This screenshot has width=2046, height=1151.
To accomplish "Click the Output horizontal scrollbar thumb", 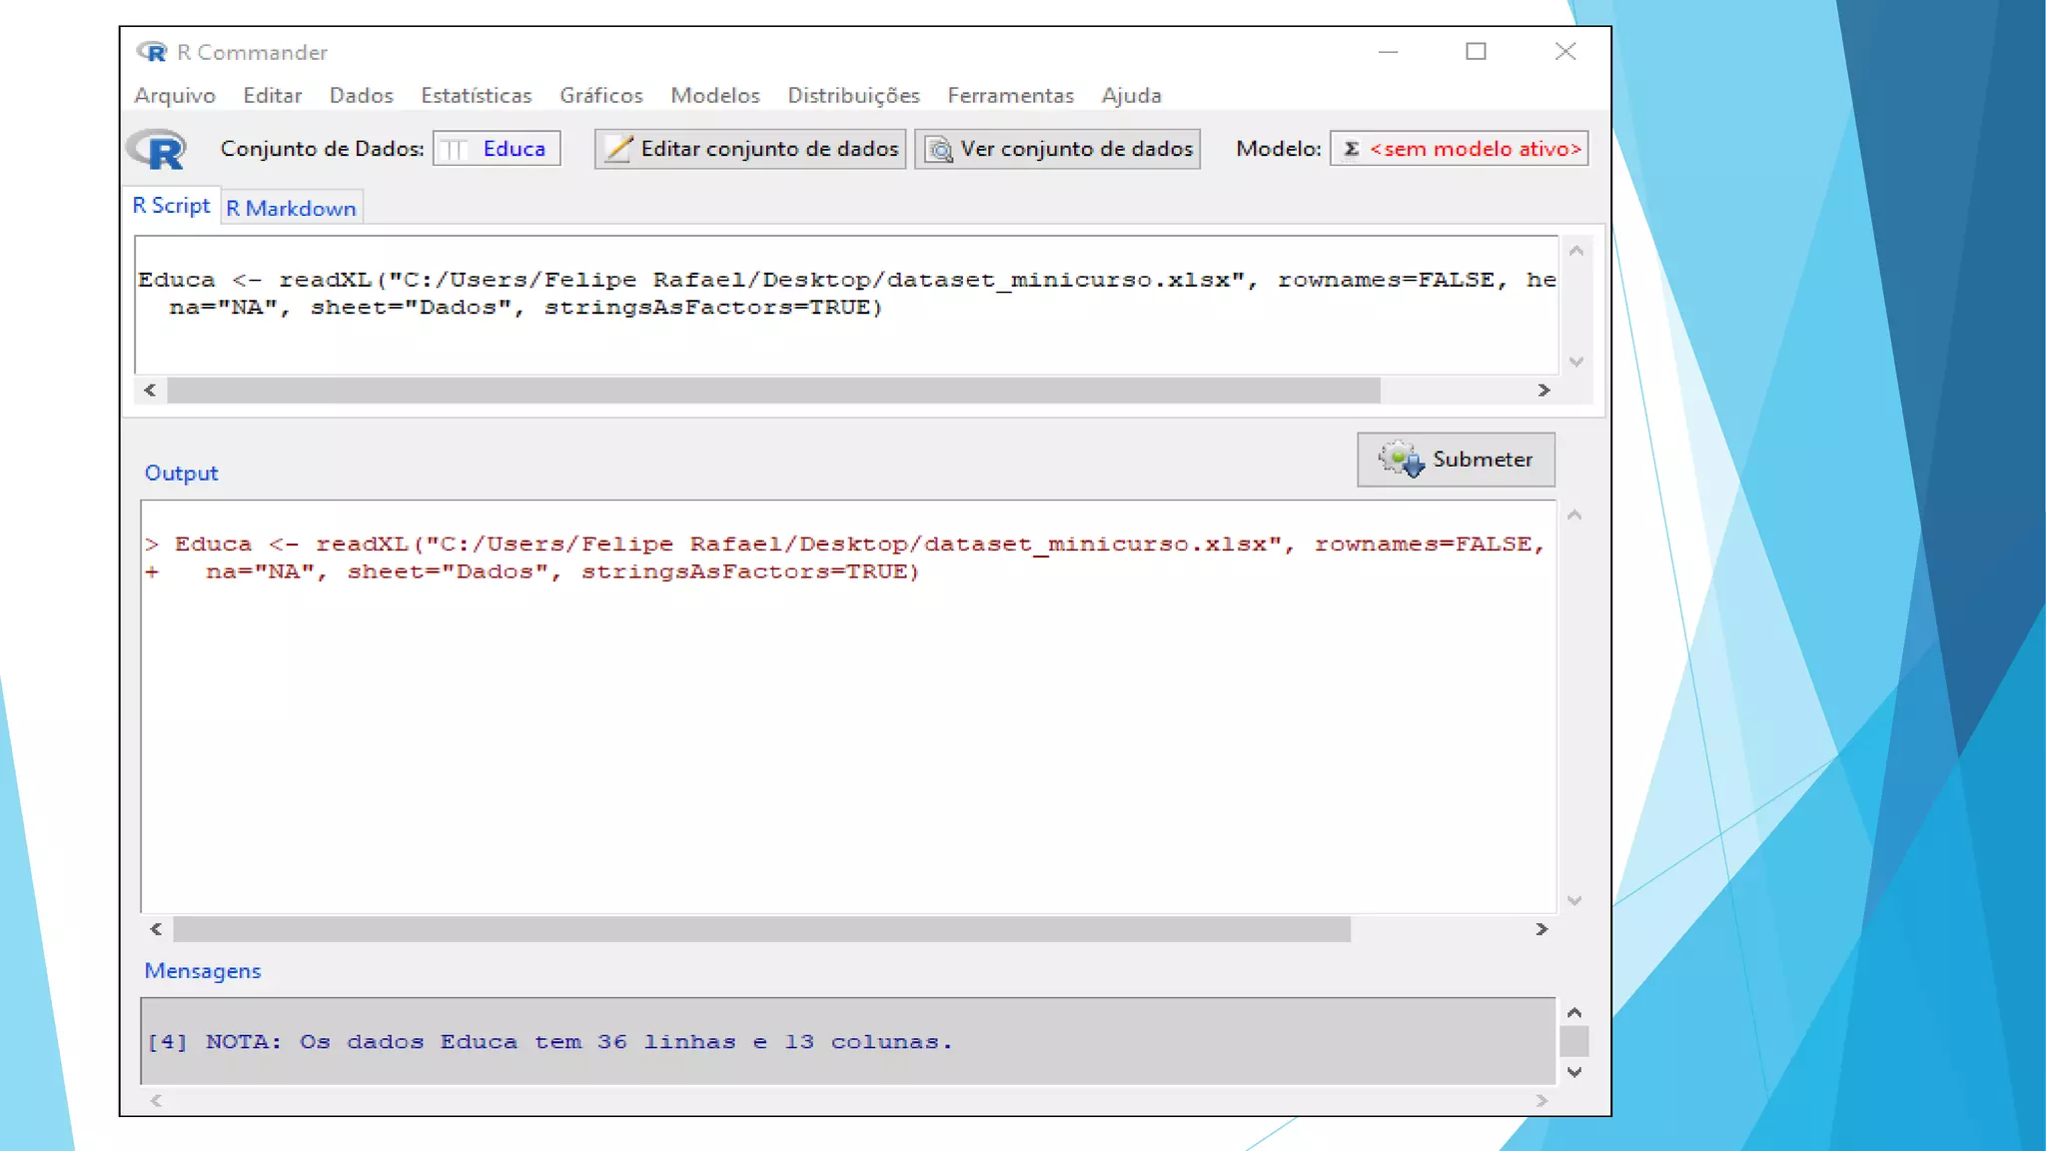I will (761, 929).
